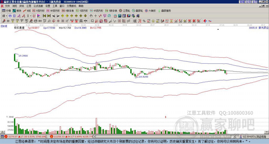This screenshot has height=144, width=269.
Task: Click the calendar icon in toolbar
Action: click(115, 16)
